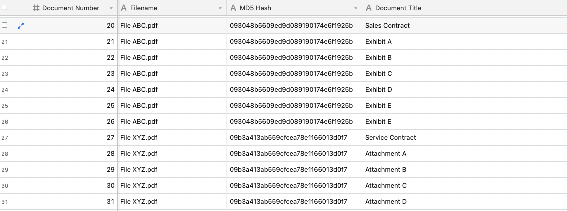Open the Document Number column dropdown arrow
567x211 pixels.
click(111, 8)
